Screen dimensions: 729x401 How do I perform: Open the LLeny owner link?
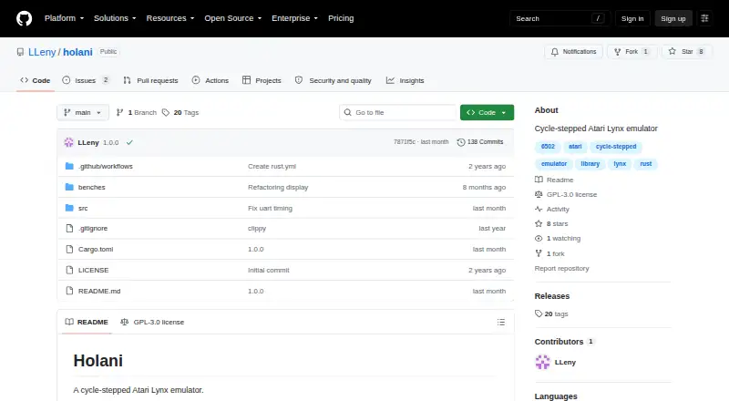click(x=42, y=52)
